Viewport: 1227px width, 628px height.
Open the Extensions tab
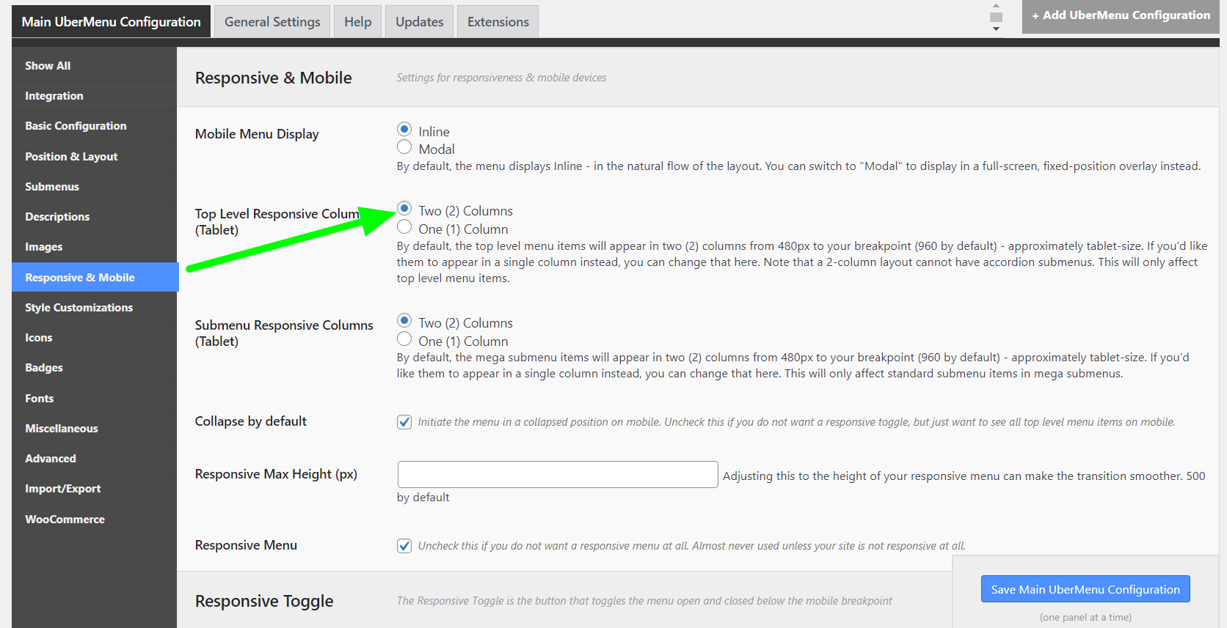pos(498,22)
